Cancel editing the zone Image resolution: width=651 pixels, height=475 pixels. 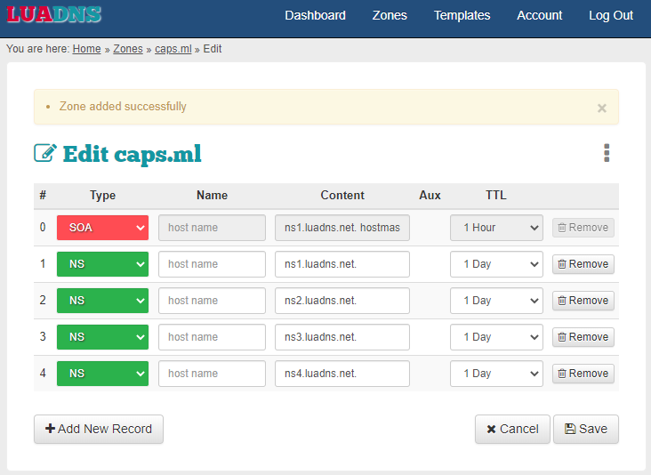click(512, 429)
